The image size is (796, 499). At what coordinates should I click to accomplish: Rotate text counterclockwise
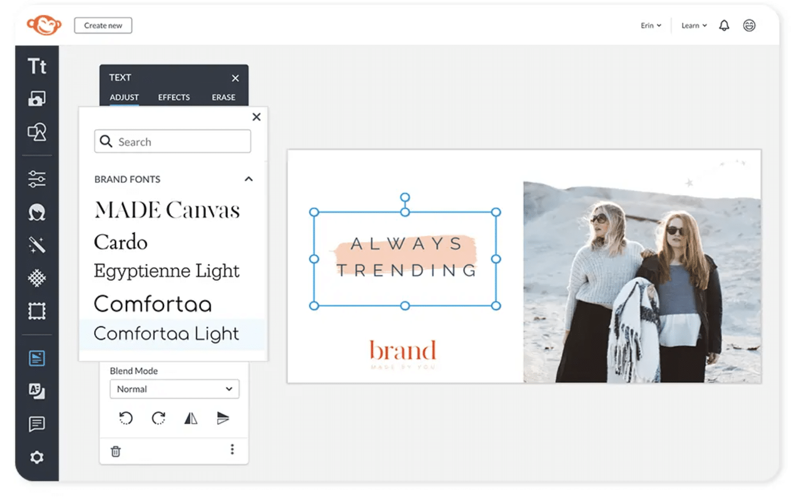(126, 418)
